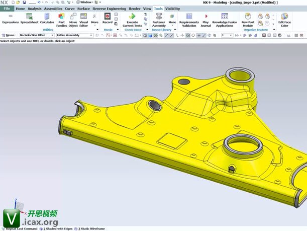The image size is (307, 231).
Task: Start movie Record
Action: click(x=108, y=19)
